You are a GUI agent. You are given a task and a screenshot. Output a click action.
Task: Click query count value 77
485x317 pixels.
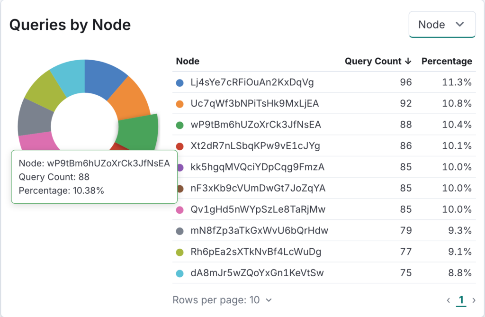point(406,252)
